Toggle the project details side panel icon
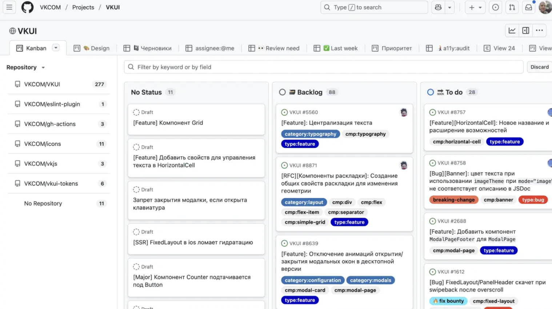 [x=526, y=31]
